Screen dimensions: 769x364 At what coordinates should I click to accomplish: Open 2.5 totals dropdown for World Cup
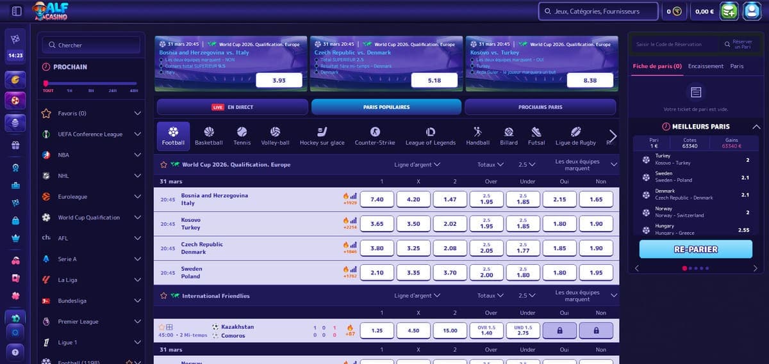coord(527,164)
